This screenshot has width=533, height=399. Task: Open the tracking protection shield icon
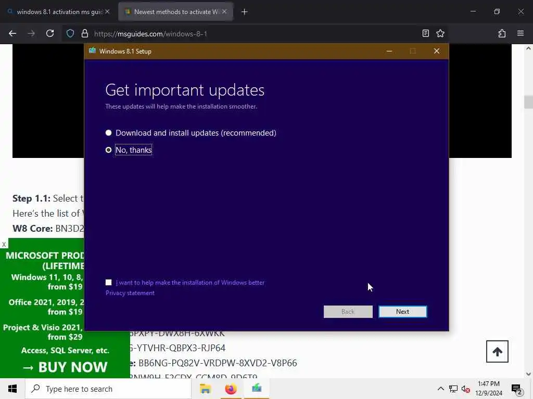(70, 33)
